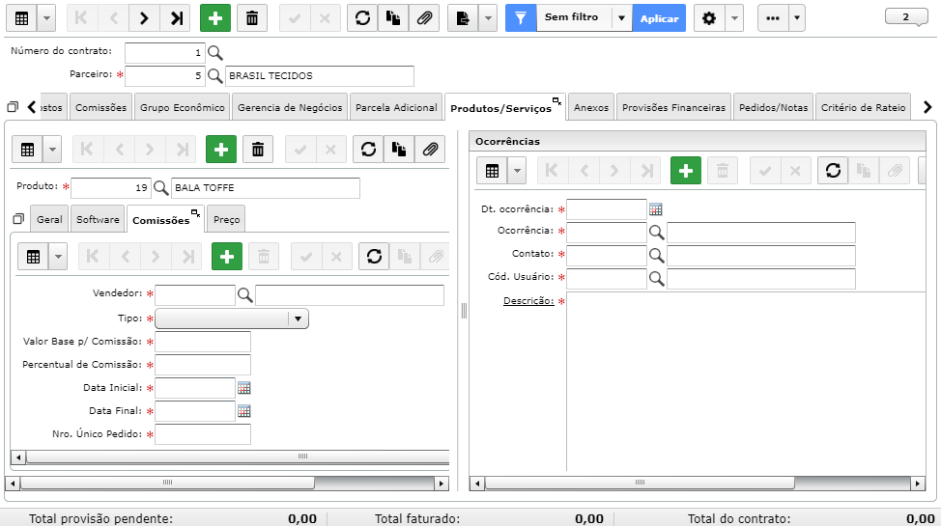Click the blue filter funnel icon
The width and height of the screenshot is (941, 526).
521,18
